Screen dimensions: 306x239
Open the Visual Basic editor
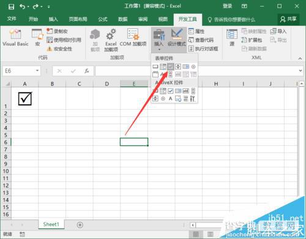click(15, 37)
